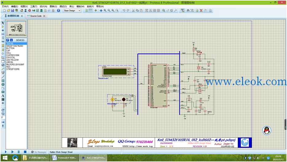287x162 pixels.
Task: Zoom out on the schematic
Action: (109, 11)
